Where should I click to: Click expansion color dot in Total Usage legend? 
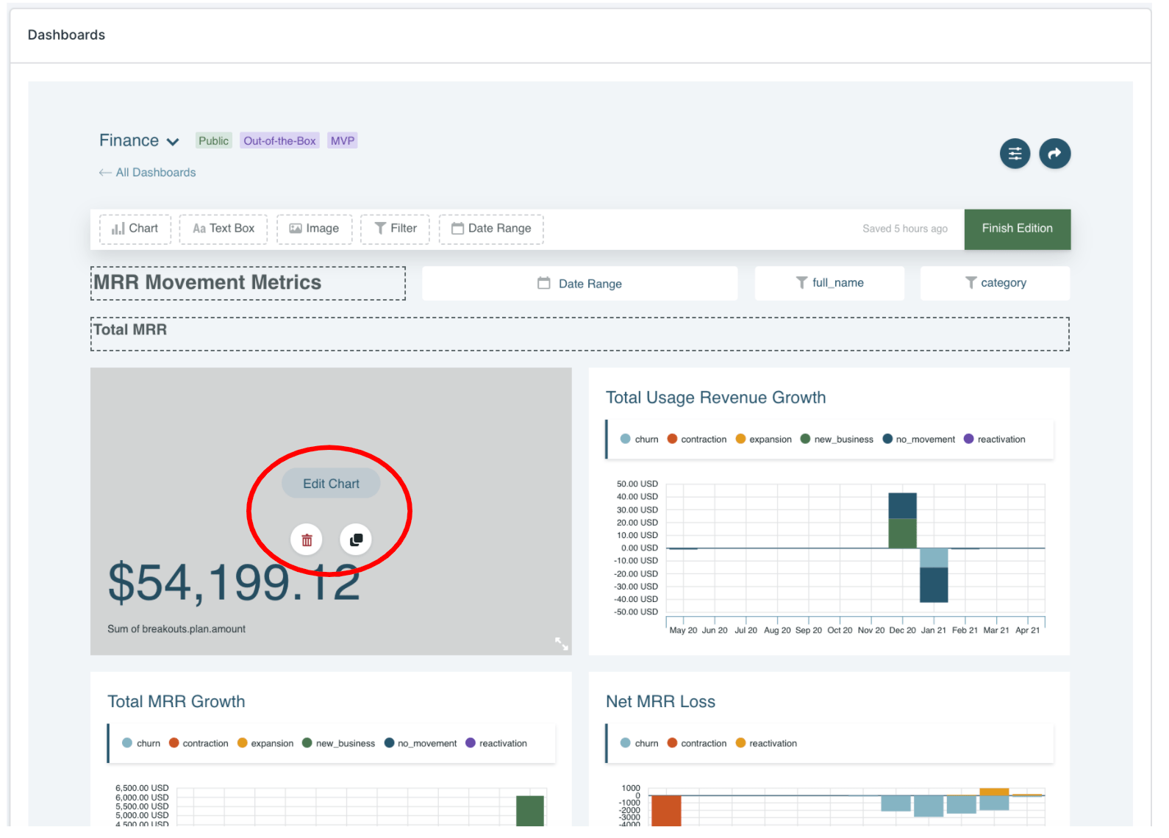click(741, 440)
